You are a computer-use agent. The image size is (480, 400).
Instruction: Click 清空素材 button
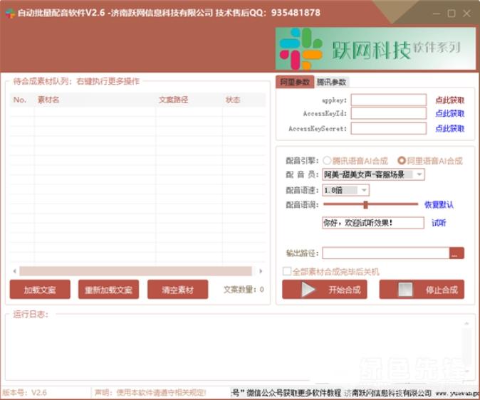tap(177, 290)
